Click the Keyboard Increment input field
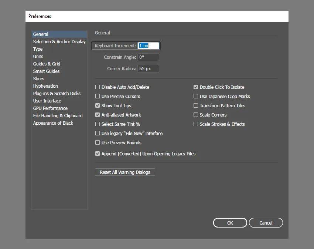Screen dimensions: 314x249 pos(148,46)
